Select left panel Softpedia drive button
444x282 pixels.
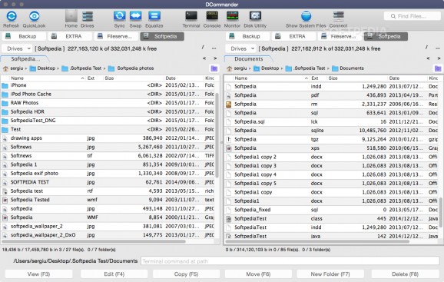coord(162,36)
